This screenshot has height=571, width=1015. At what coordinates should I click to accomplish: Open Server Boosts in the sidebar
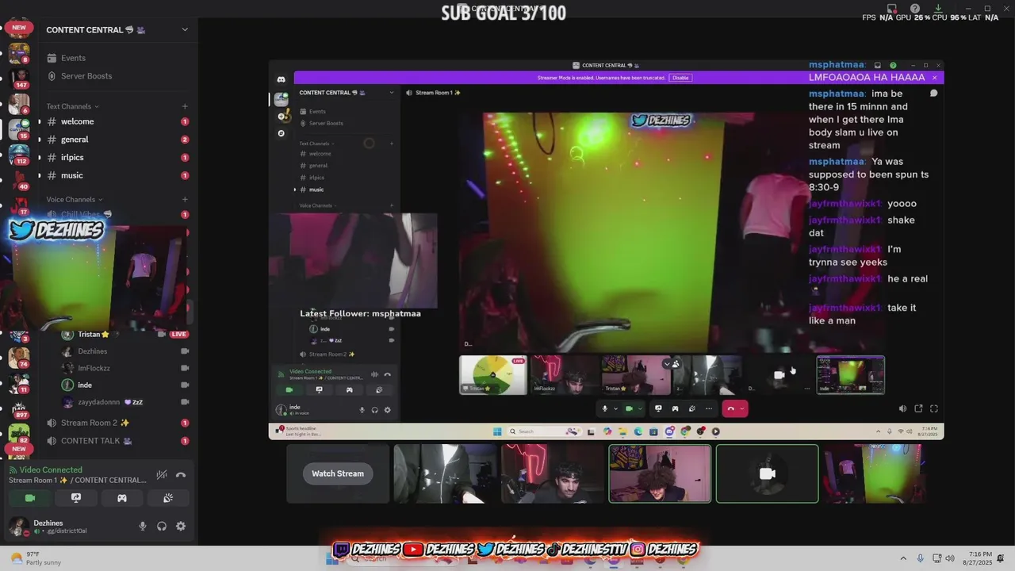point(86,76)
